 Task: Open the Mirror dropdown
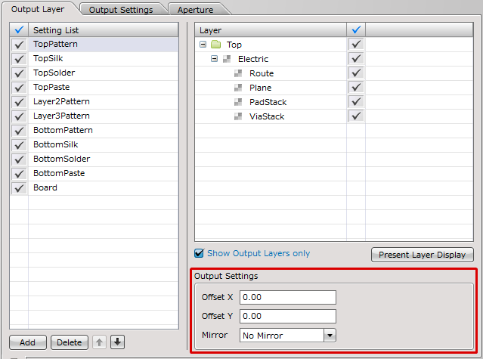330,335
